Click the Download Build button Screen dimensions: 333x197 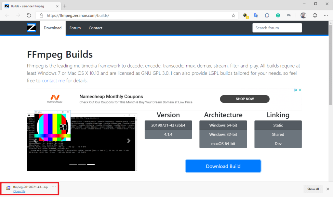point(223,166)
